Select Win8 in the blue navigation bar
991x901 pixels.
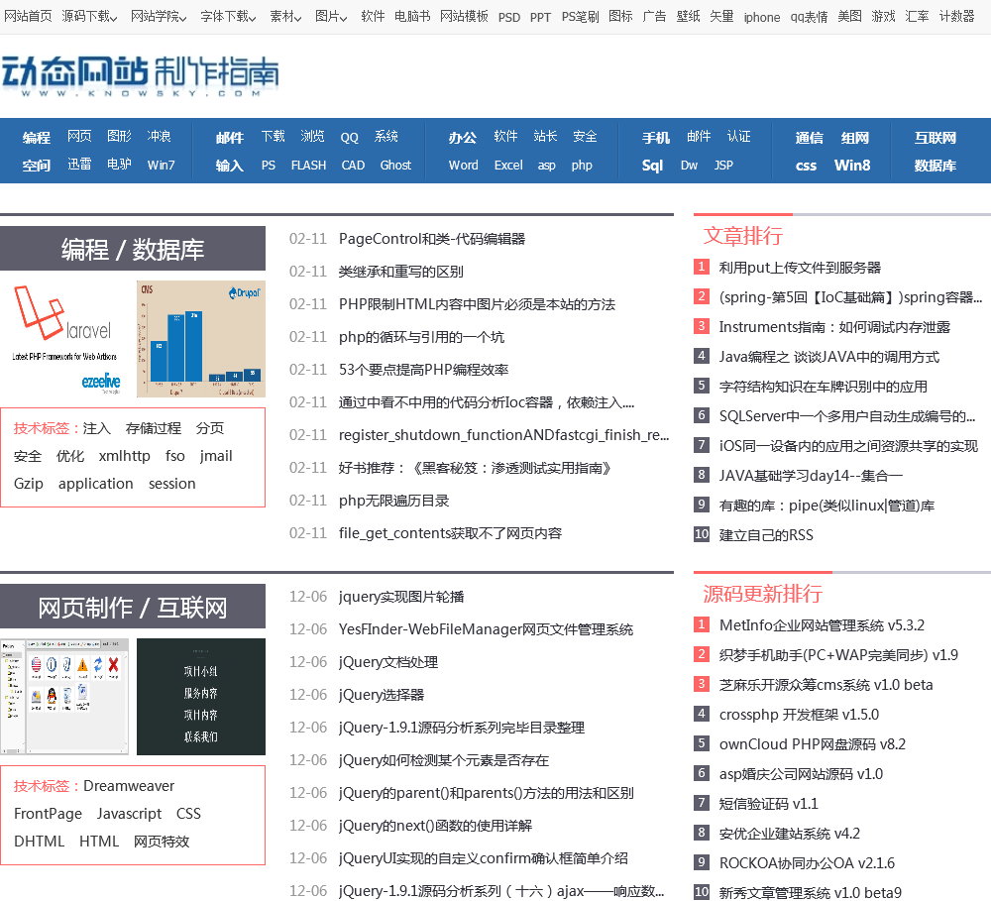[852, 165]
